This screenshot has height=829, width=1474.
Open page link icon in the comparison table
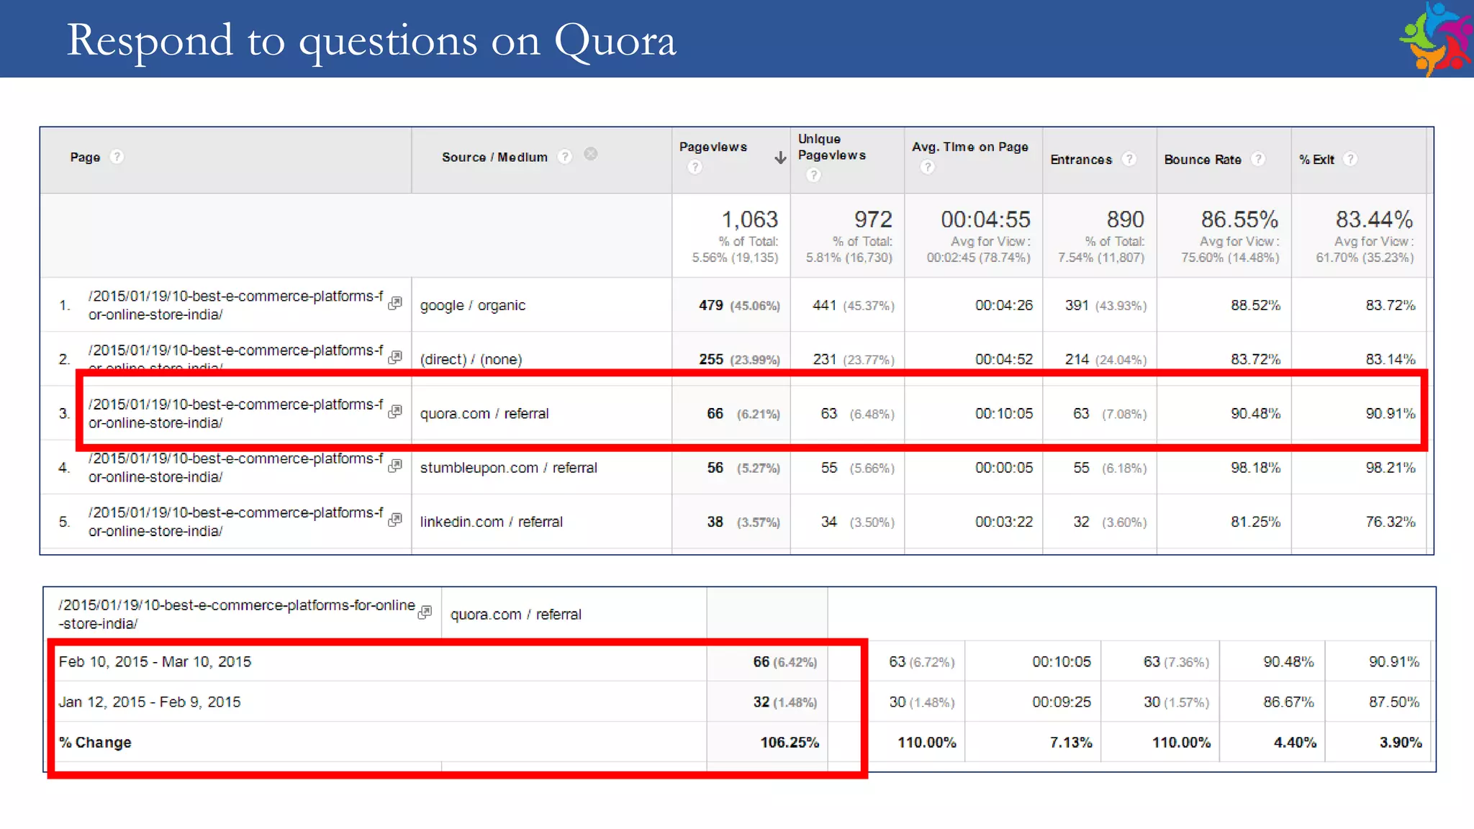(425, 612)
